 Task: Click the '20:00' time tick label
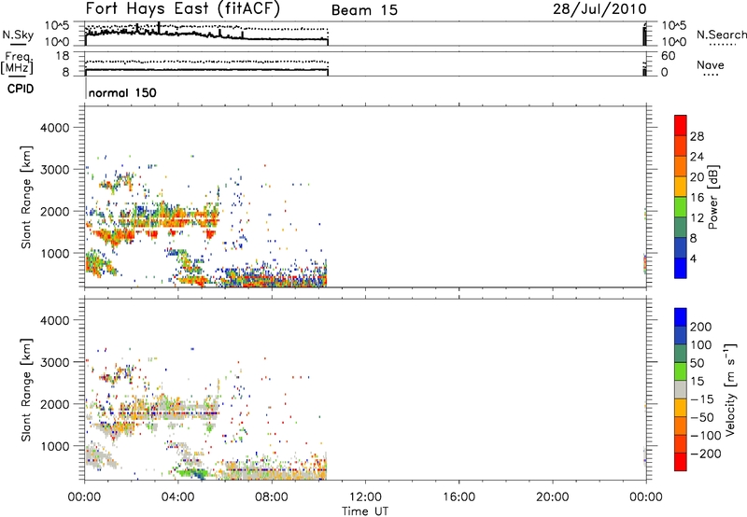tap(552, 497)
